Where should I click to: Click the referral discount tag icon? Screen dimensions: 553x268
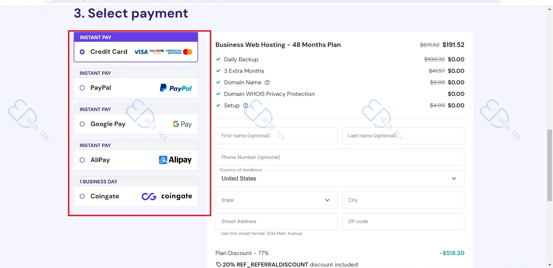click(x=219, y=265)
